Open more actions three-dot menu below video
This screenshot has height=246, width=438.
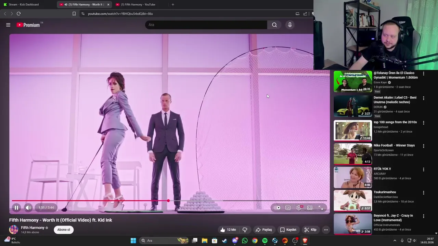[x=326, y=230]
